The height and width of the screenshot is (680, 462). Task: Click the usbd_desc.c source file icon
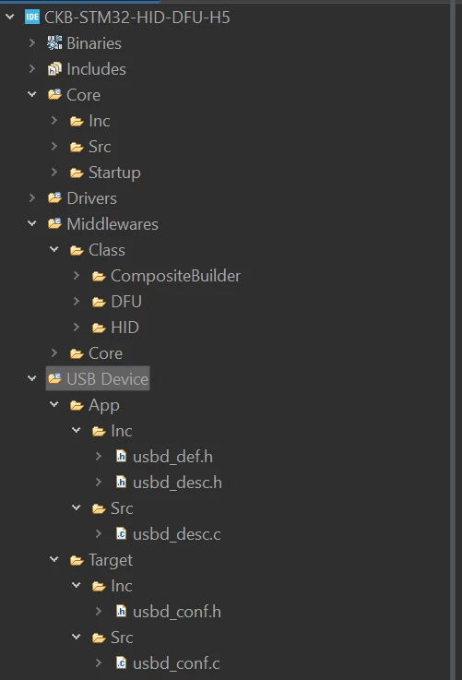(x=122, y=534)
